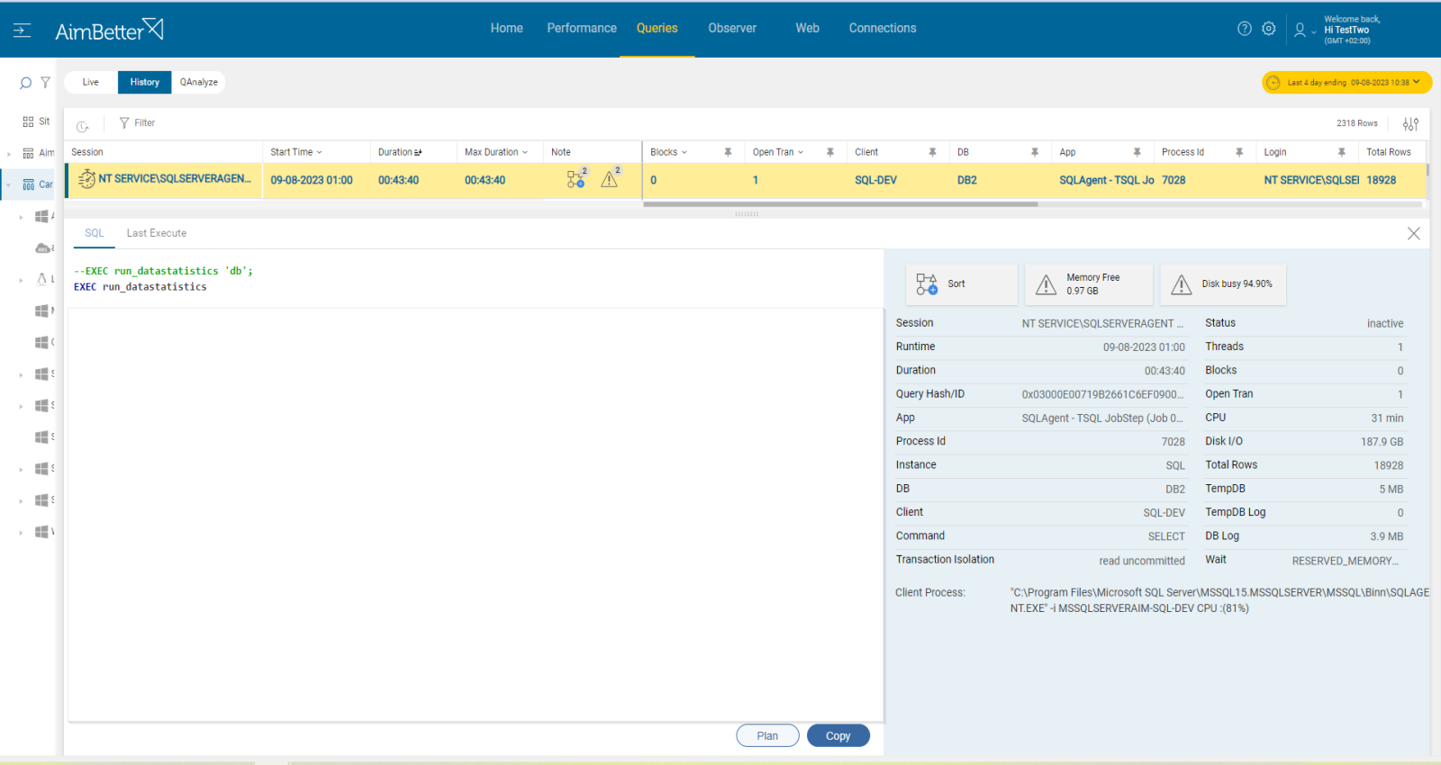Click the sidebar search magnifier icon
The width and height of the screenshot is (1441, 765).
26,83
